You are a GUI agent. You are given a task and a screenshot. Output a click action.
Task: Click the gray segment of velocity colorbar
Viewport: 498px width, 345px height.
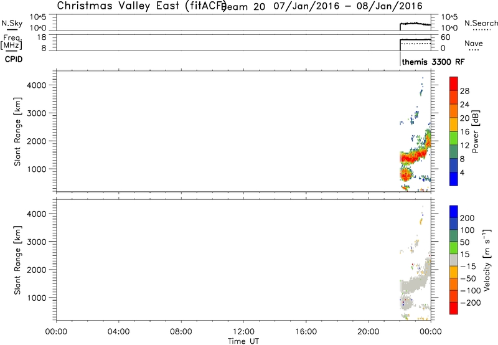(x=454, y=260)
